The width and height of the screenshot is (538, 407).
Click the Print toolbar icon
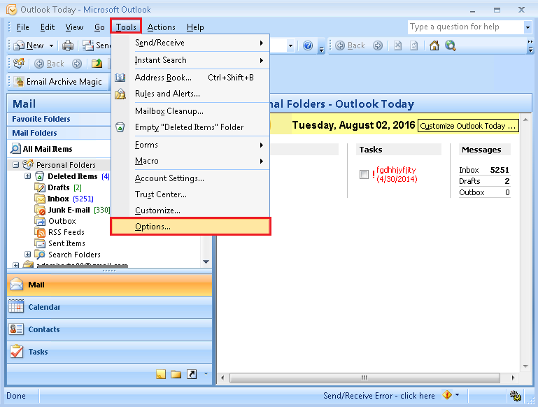68,45
